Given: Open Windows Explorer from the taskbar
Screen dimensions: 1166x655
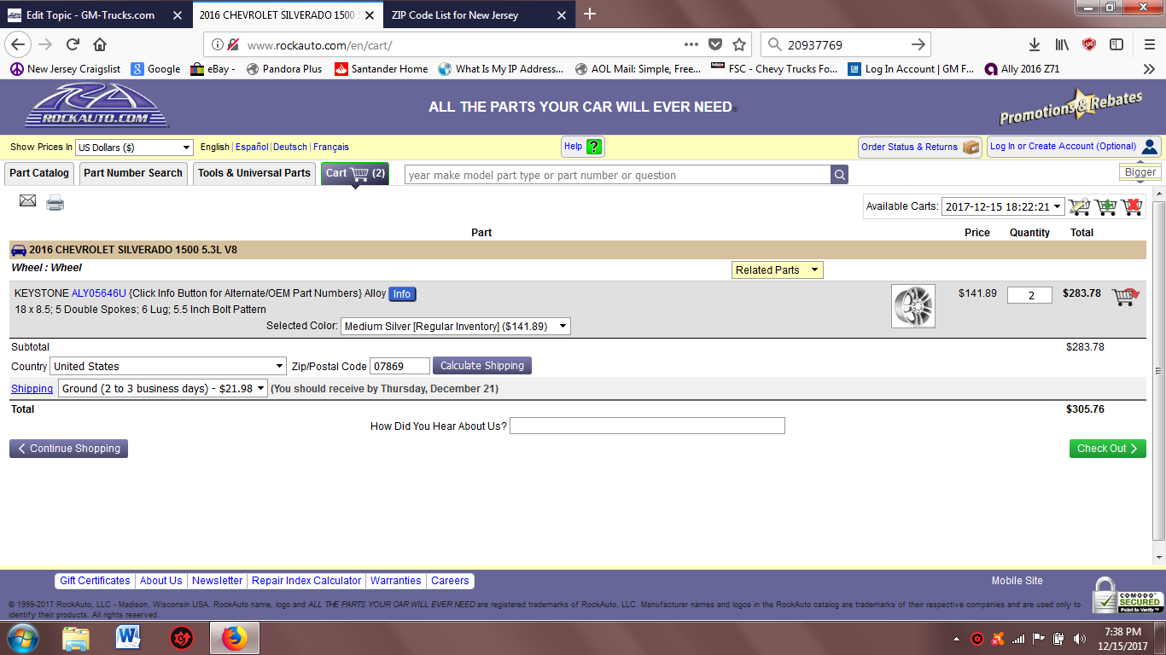Looking at the screenshot, I should (x=75, y=637).
